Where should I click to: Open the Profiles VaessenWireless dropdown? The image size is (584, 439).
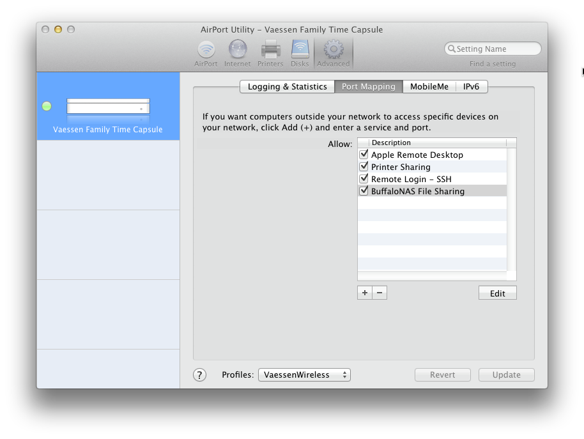[304, 374]
